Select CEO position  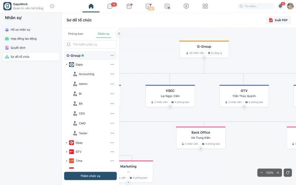coord(82,114)
